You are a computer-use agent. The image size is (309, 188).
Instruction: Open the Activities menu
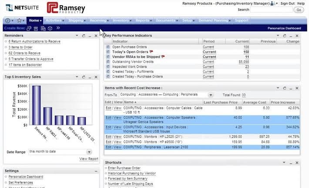click(x=55, y=20)
